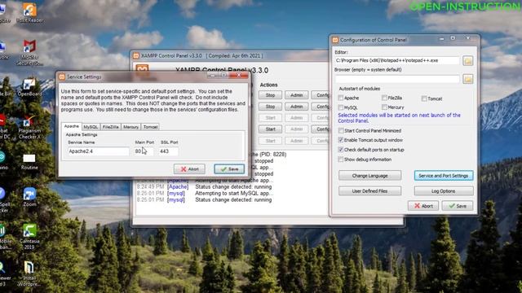Click folder browse icon next to Editor field
This screenshot has height=293, width=522.
pos(467,61)
